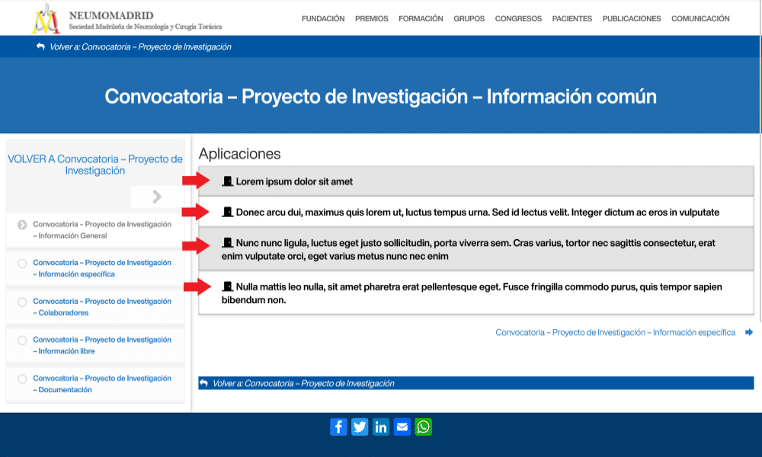Open the PUBLICACIONES menu

pos(632,19)
